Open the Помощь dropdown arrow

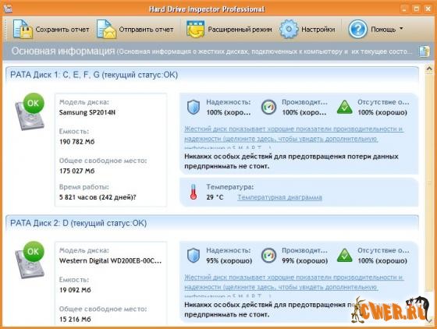pos(401,28)
